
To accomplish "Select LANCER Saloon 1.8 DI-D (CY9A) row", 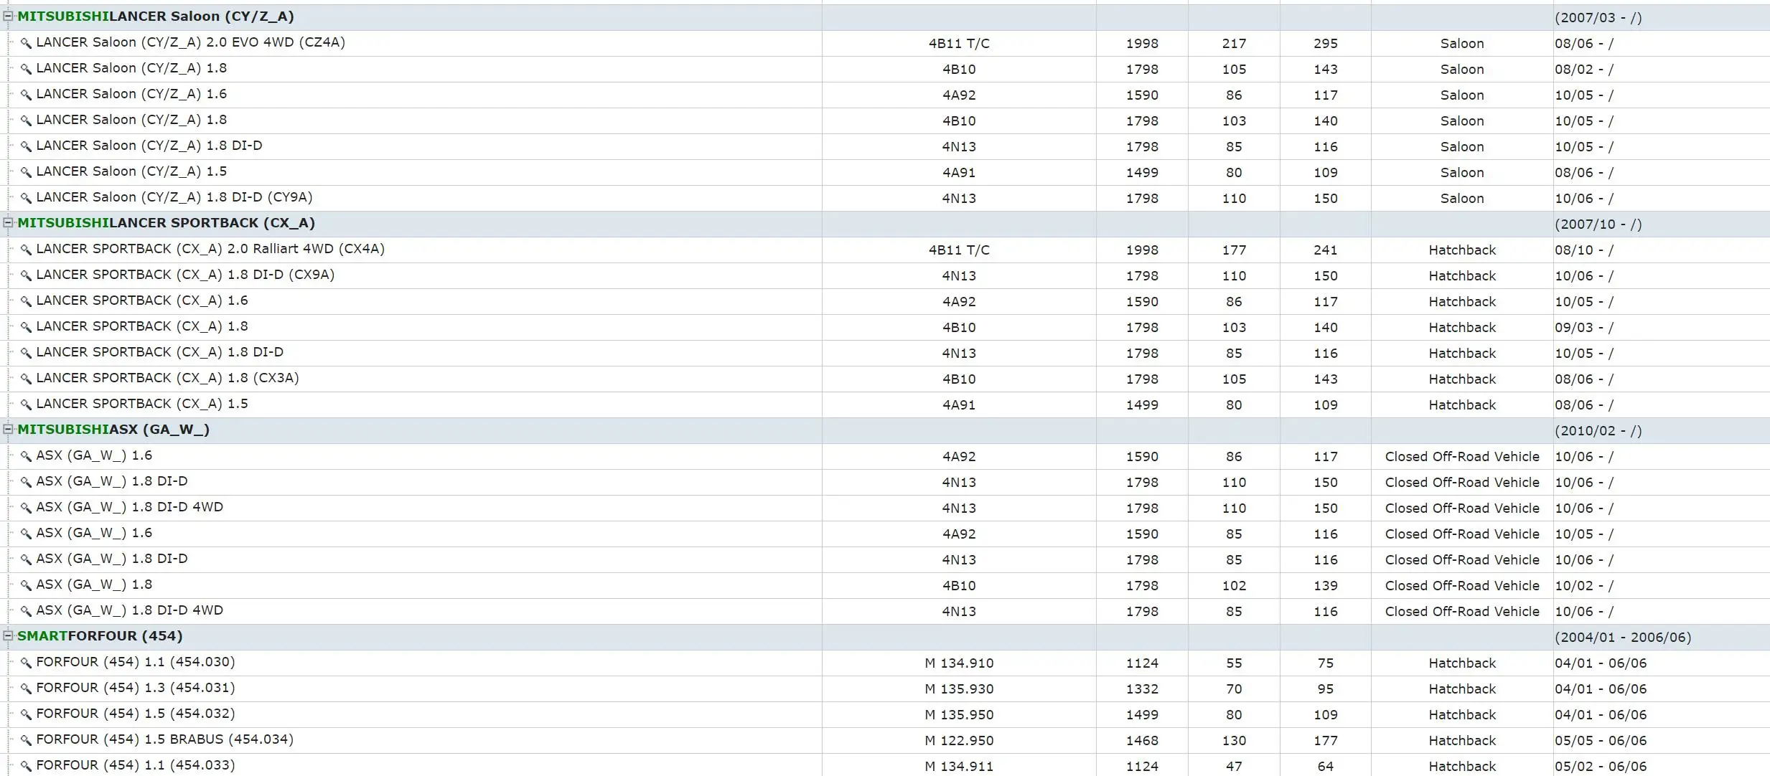I will [885, 198].
